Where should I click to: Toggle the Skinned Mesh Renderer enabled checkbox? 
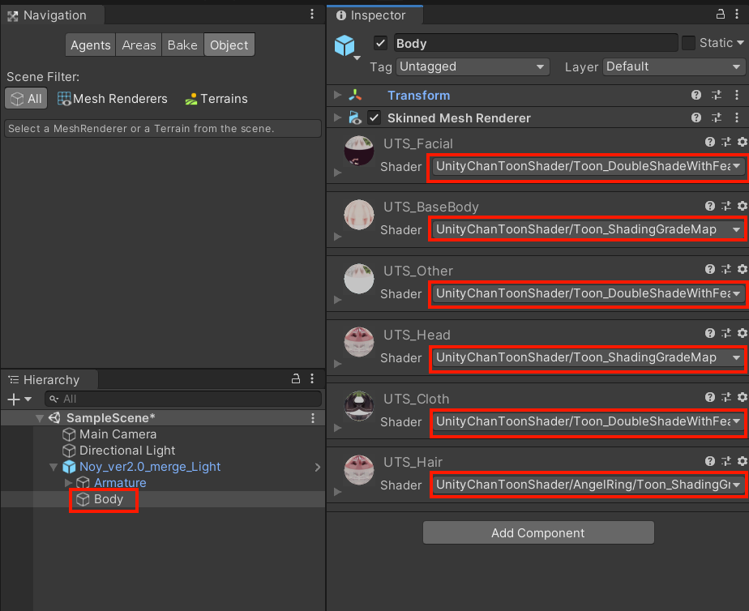(x=374, y=117)
